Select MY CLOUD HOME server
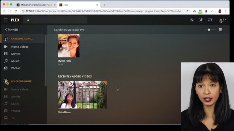The width and height of the screenshot is (234, 131). point(21,82)
